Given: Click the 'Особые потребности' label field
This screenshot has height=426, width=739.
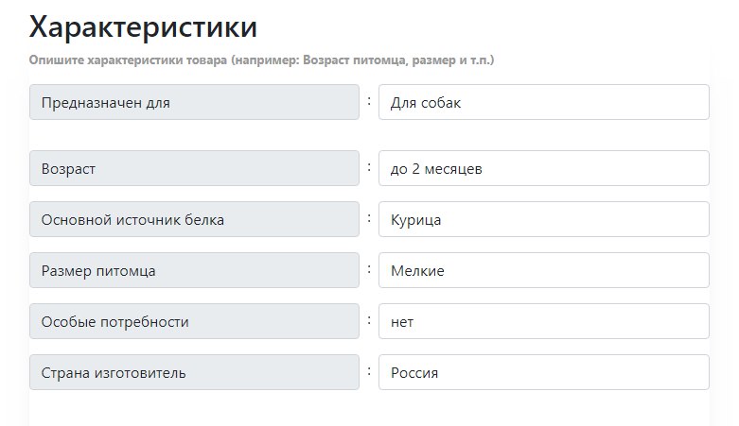Looking at the screenshot, I should point(194,321).
